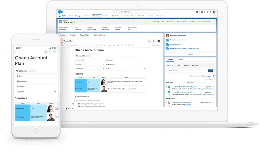This screenshot has width=263, height=151.
Task: Switch to the Business Review tab
Action: coord(99,35)
